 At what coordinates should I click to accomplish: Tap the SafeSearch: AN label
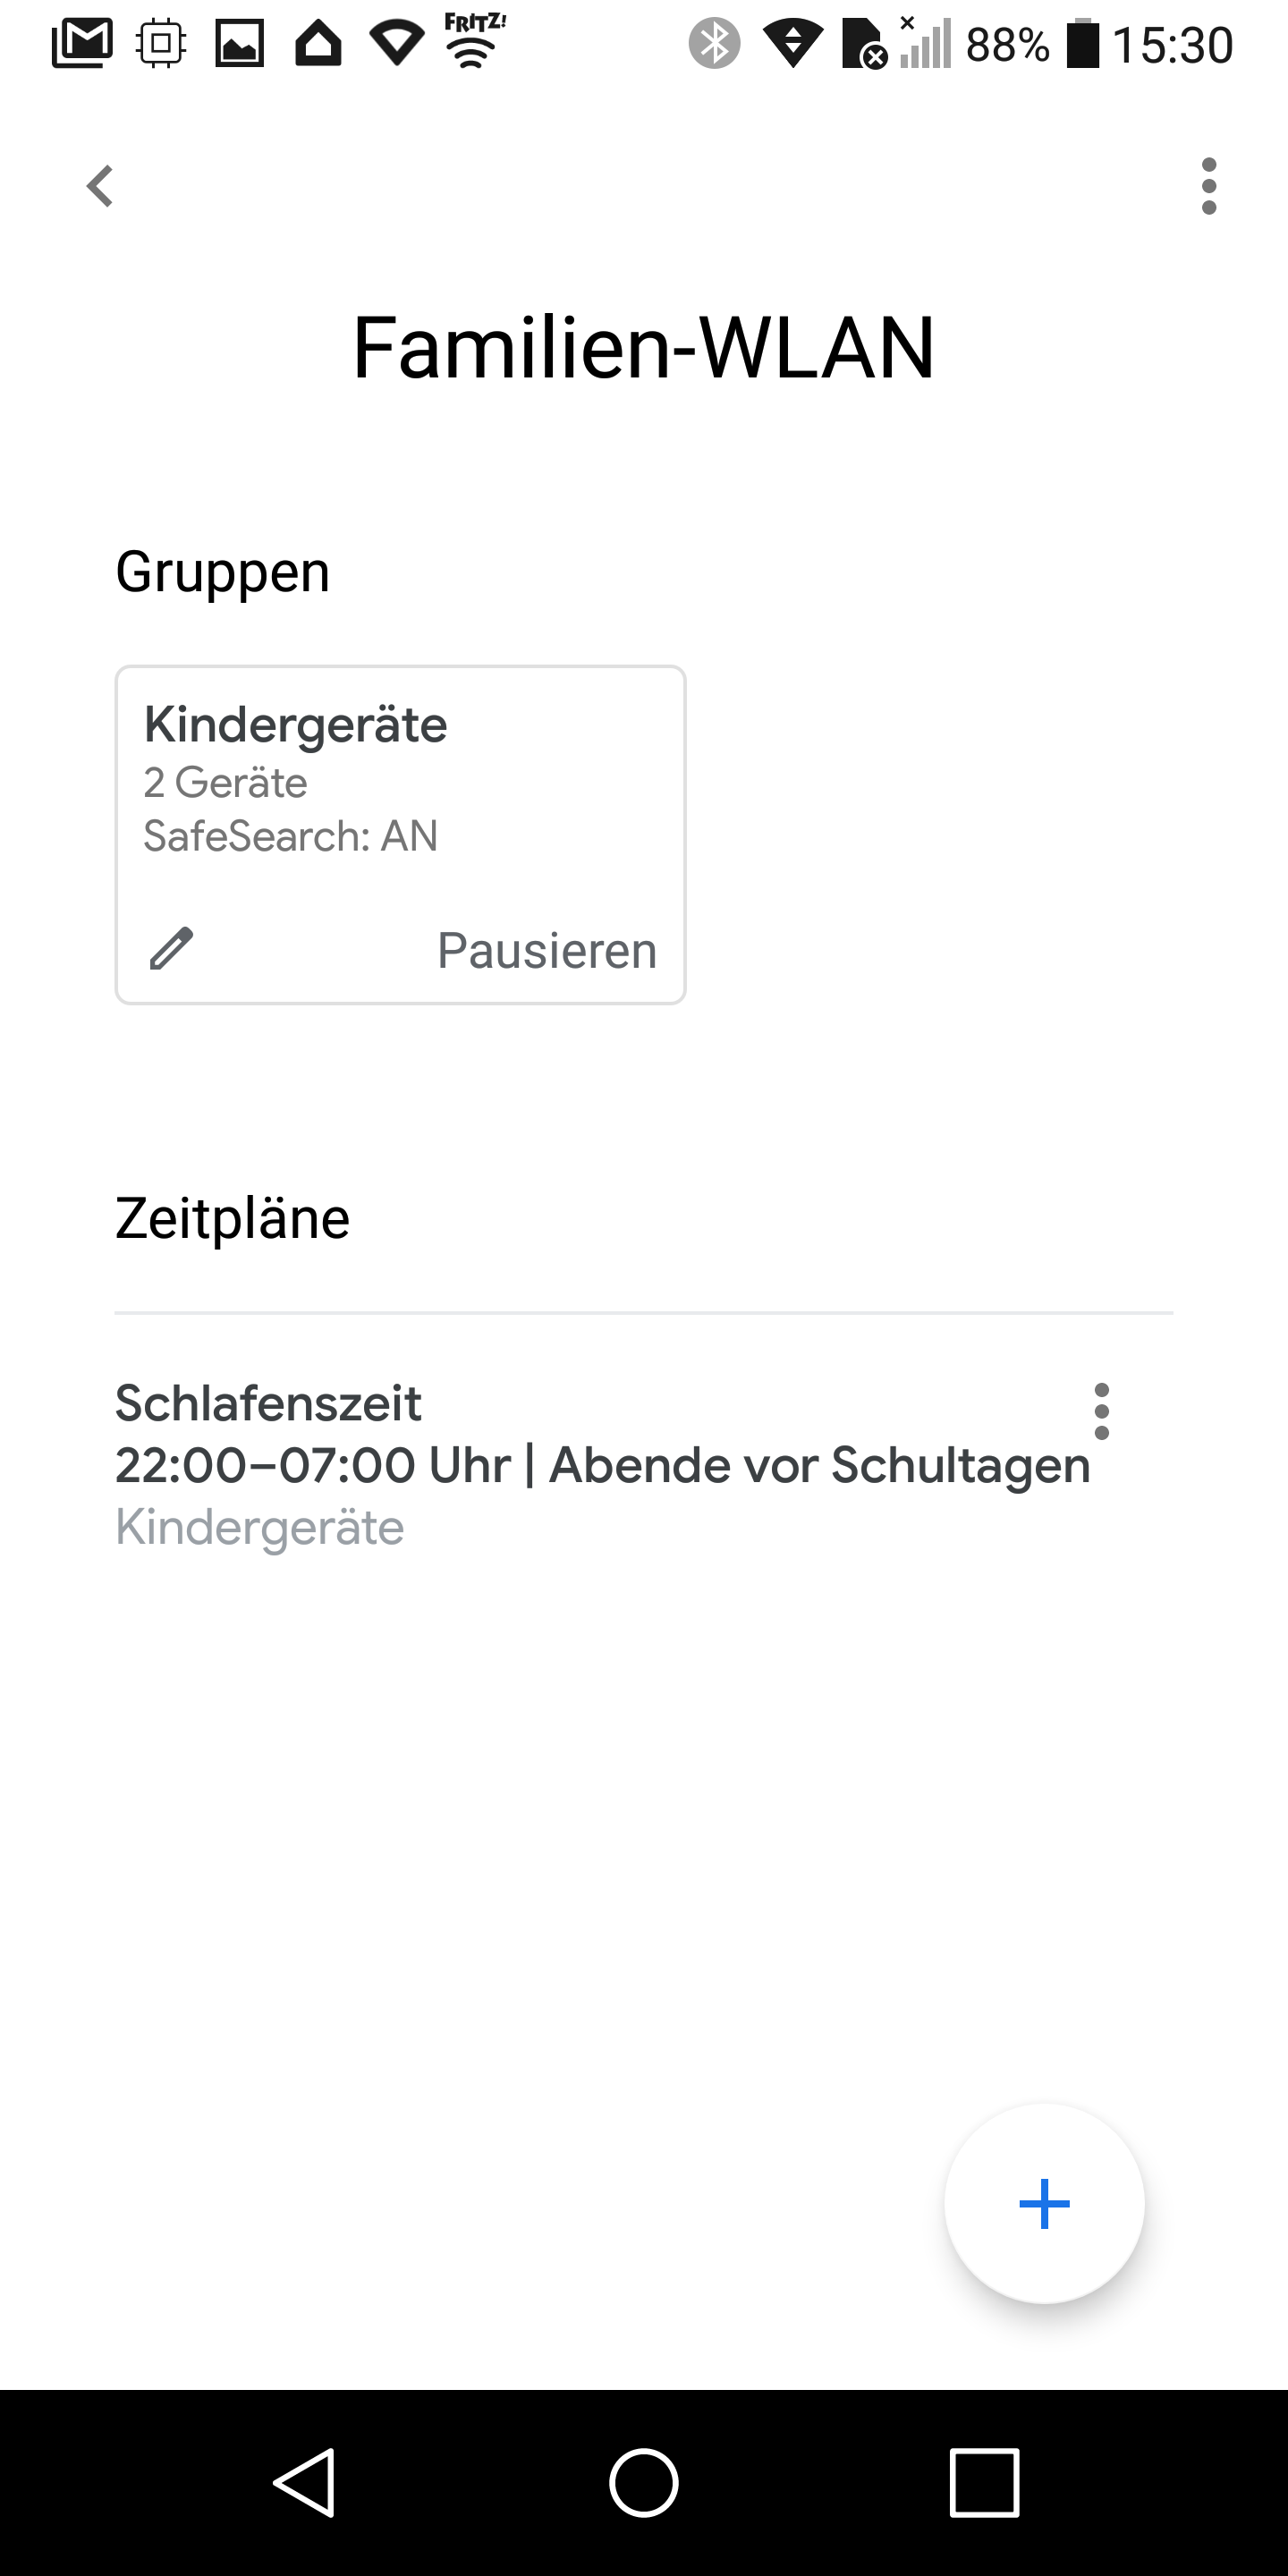coord(291,836)
